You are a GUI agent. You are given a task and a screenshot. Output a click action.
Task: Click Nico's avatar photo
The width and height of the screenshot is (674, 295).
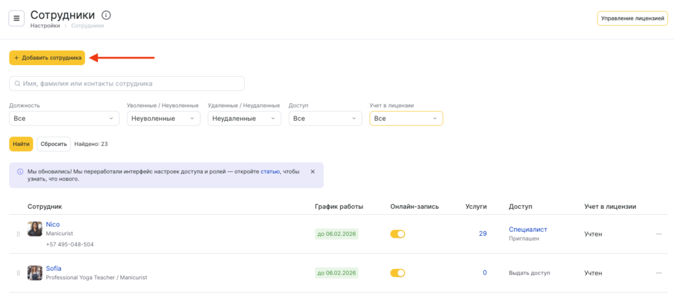[35, 229]
